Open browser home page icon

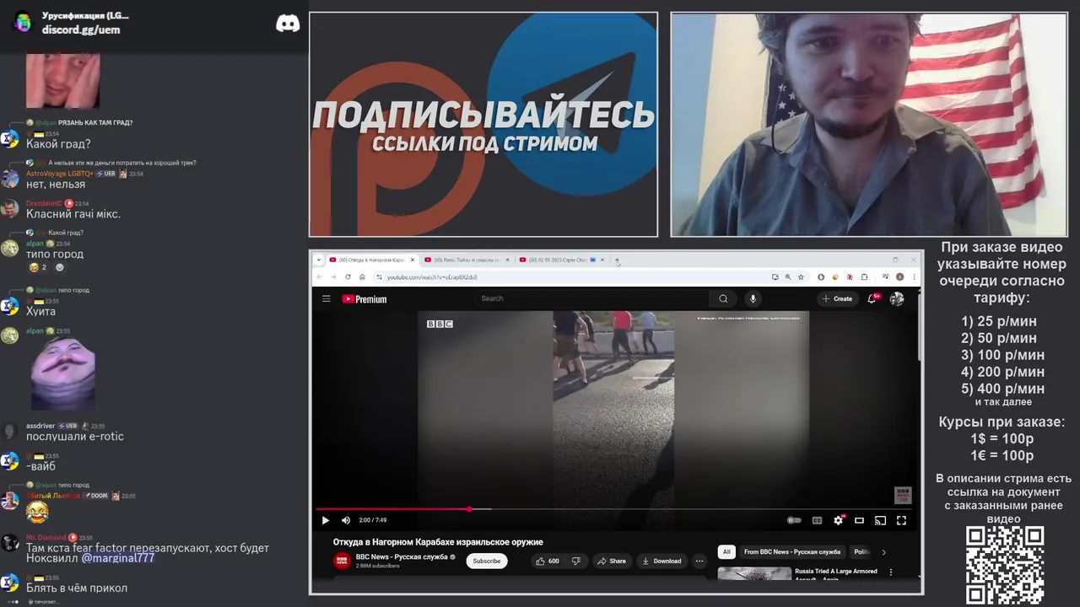[362, 277]
